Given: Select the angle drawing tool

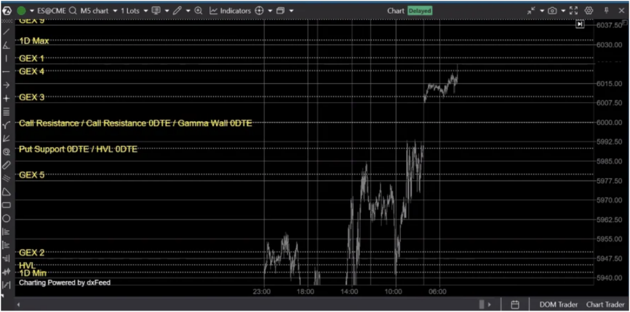Looking at the screenshot, I should [x=6, y=45].
